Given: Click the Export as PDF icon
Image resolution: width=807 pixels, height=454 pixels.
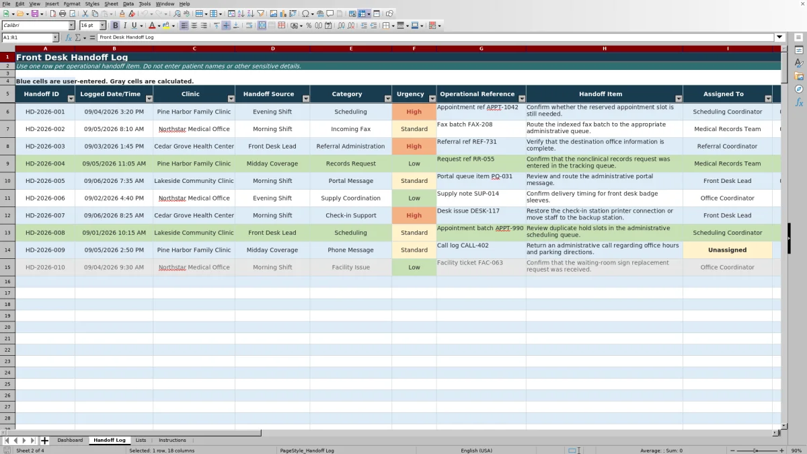Looking at the screenshot, I should pos(52,13).
